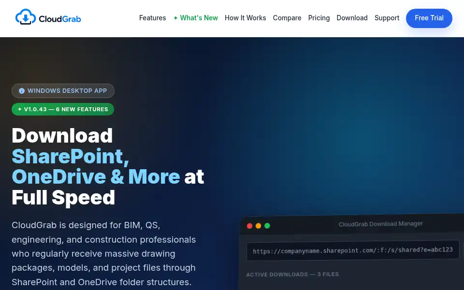Open How It Works in navigation
Screen dimensions: 464x290
(x=246, y=18)
